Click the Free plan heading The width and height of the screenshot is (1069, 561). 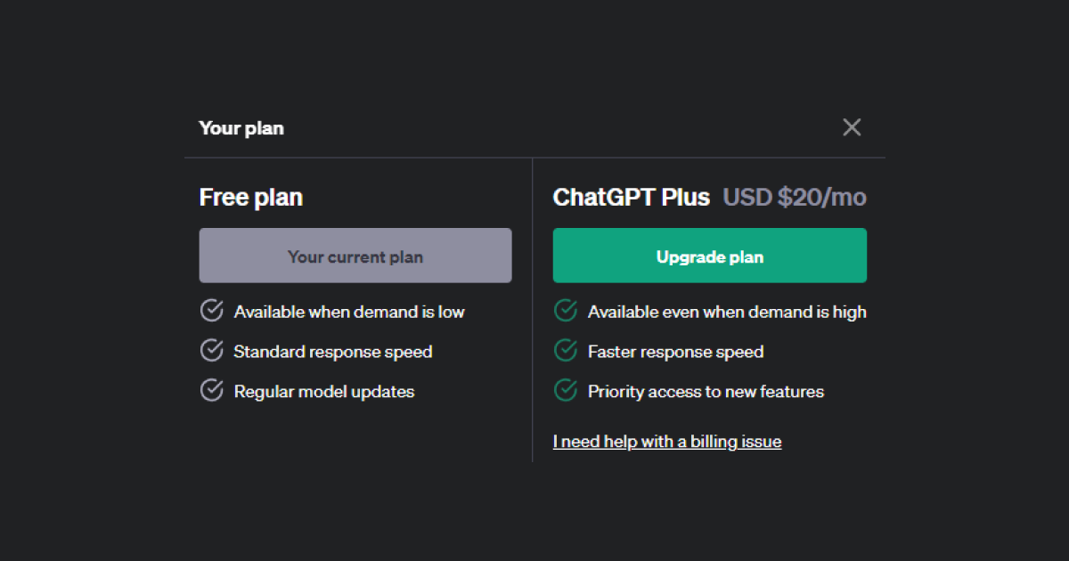pyautogui.click(x=251, y=197)
